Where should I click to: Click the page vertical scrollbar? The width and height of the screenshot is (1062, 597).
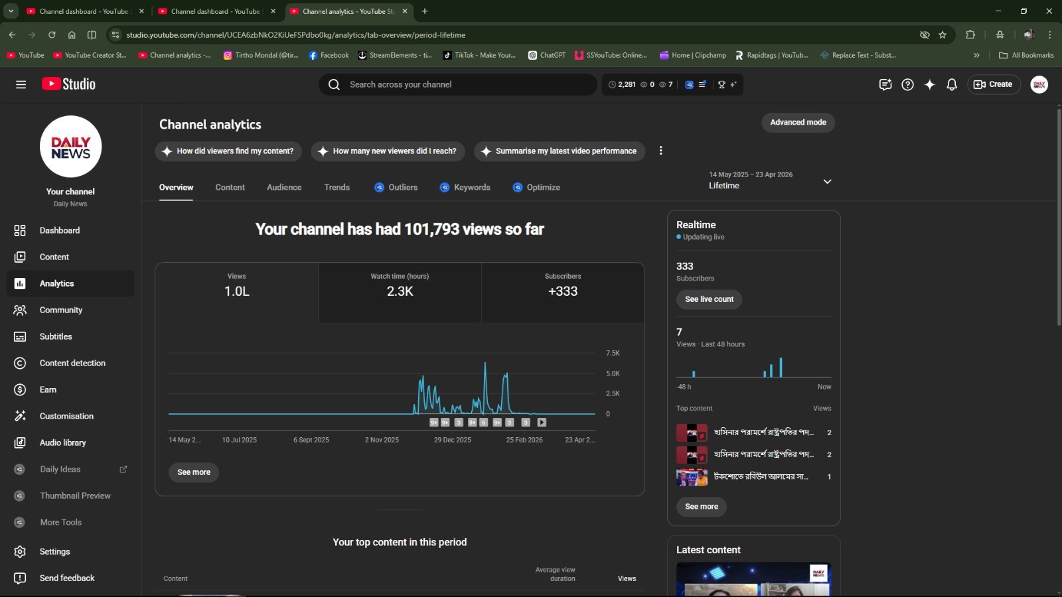coord(1058,218)
